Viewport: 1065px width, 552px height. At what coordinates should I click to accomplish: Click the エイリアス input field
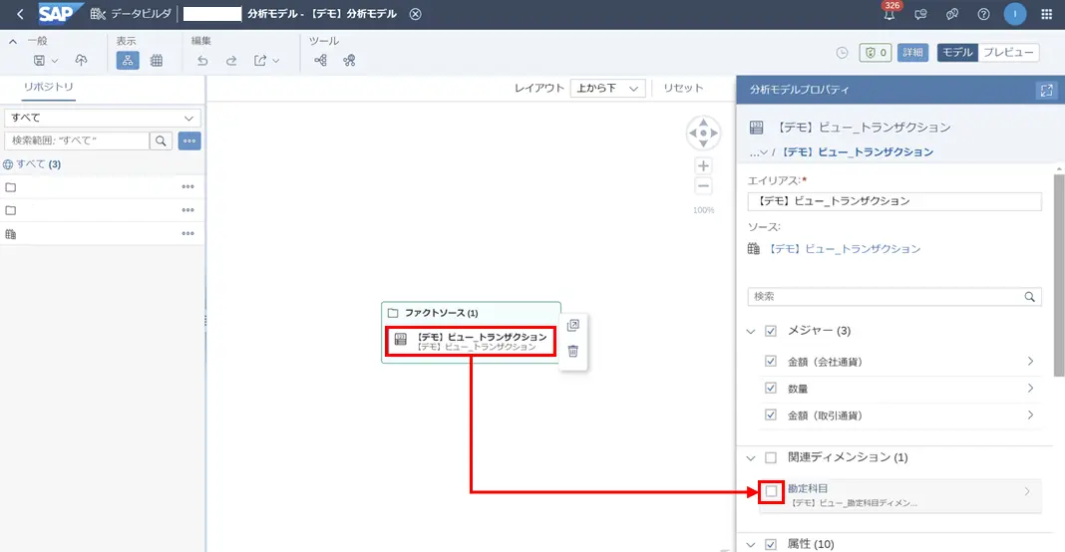click(x=894, y=201)
